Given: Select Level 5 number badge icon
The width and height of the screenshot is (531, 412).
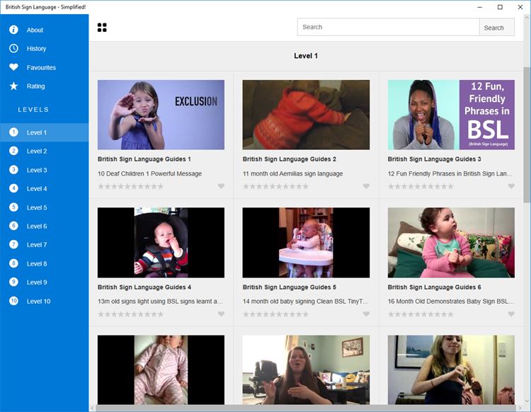Looking at the screenshot, I should tap(13, 207).
